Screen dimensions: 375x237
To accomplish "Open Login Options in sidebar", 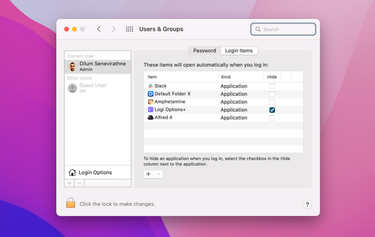I will [x=95, y=172].
